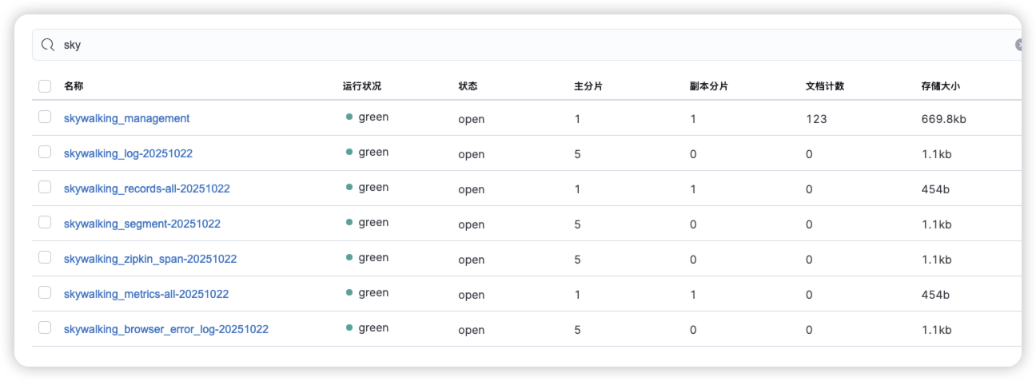Sort by the 主分片 column header
Screen dimensions: 1036x381
[x=588, y=86]
